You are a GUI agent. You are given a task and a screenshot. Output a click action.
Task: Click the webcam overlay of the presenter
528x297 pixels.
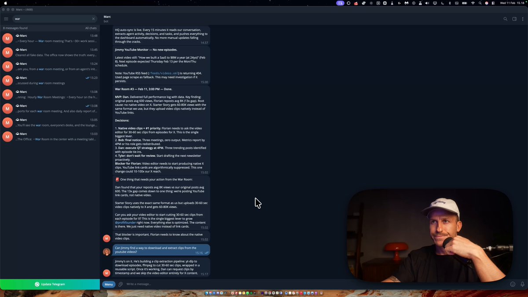click(x=430, y=236)
